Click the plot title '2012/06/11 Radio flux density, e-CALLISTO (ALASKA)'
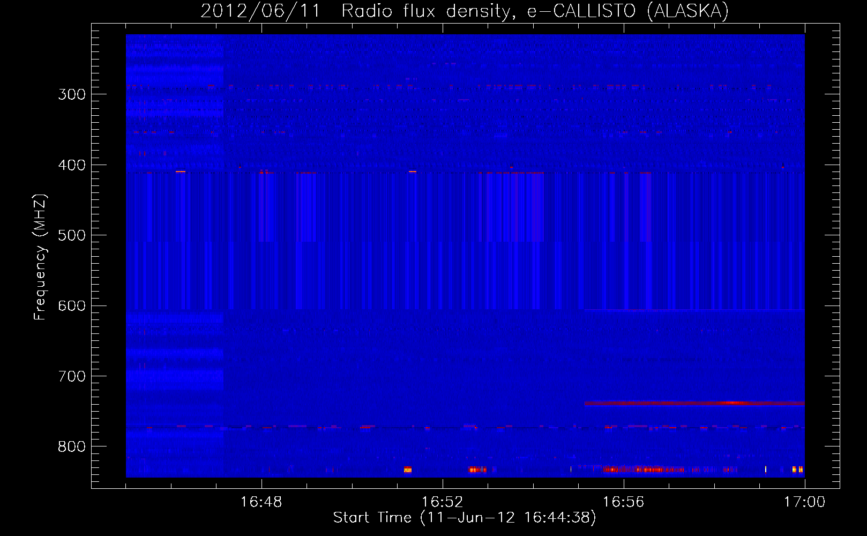Screen dimensions: 867x536 pyautogui.click(x=465, y=11)
